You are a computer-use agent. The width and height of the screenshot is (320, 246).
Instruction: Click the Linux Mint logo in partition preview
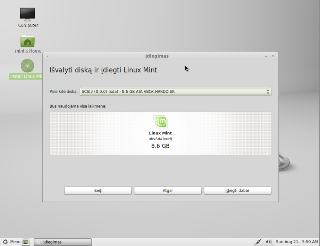[161, 122]
